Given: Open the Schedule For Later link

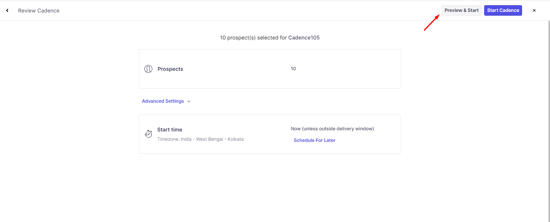Looking at the screenshot, I should pyautogui.click(x=314, y=140).
